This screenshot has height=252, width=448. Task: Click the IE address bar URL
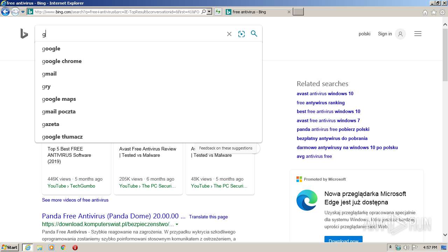point(117,12)
